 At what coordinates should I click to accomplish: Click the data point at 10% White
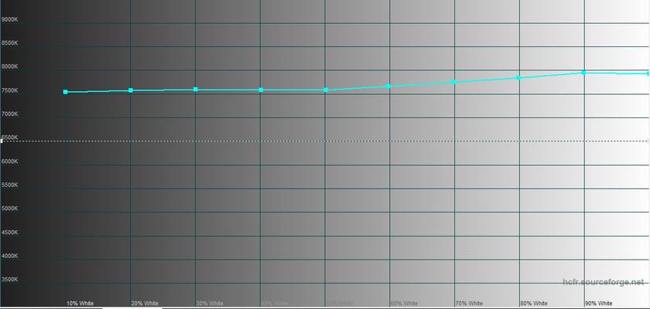click(x=66, y=92)
